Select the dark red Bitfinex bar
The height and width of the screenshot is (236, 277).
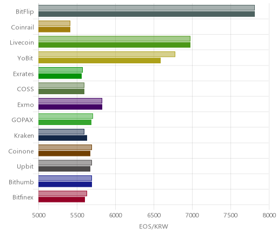coord(62,200)
